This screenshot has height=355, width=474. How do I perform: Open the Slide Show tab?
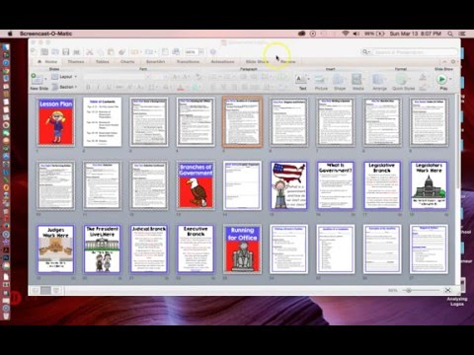(x=257, y=61)
